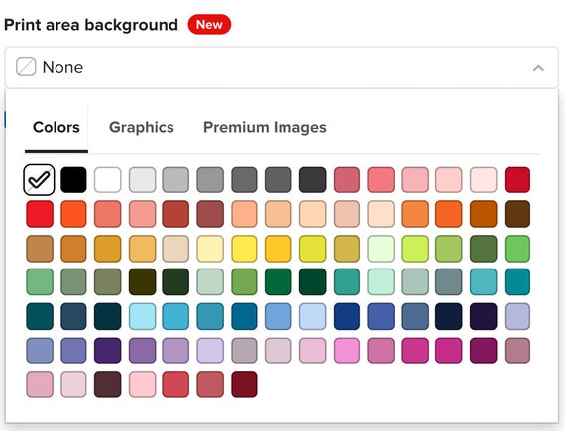Choose the dark purple swatch
Screen dimensions: 565x431
pos(107,351)
